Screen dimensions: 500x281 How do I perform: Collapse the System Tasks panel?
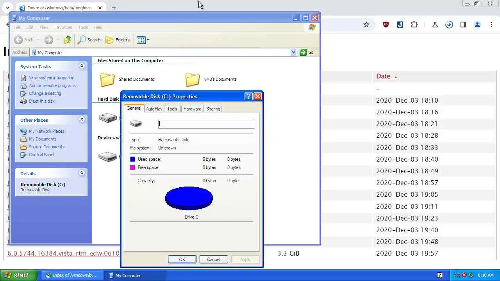tap(82, 66)
